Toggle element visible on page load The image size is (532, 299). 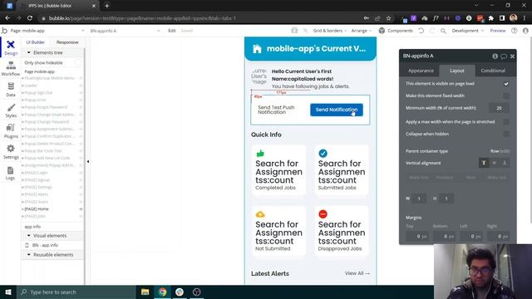coord(506,84)
